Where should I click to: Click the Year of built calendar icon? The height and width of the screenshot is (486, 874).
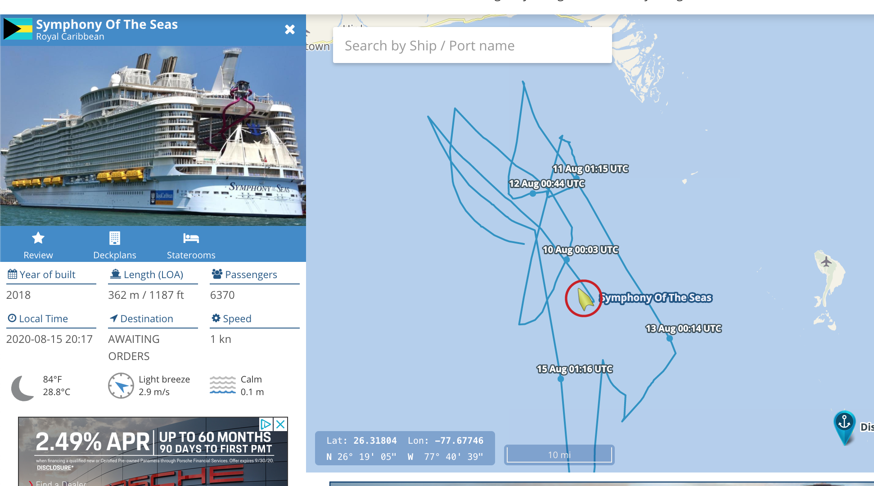[13, 274]
